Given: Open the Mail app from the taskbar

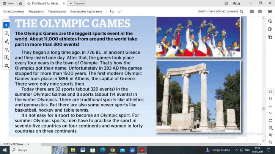Looking at the screenshot, I should (x=123, y=150).
